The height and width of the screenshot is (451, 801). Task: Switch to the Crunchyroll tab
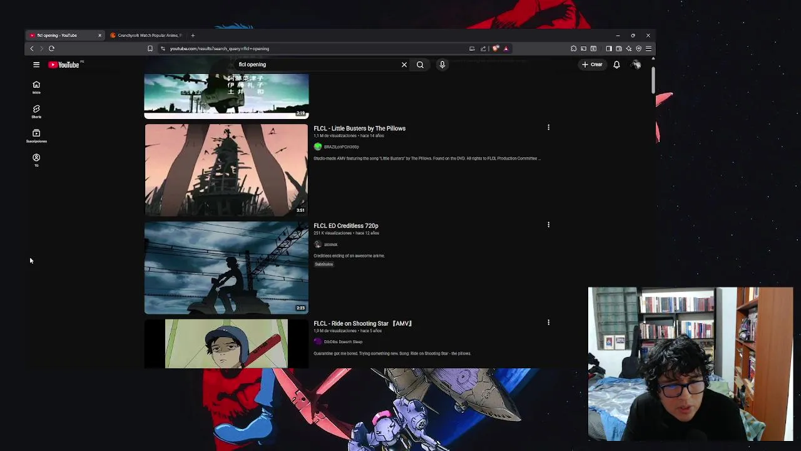coord(146,35)
